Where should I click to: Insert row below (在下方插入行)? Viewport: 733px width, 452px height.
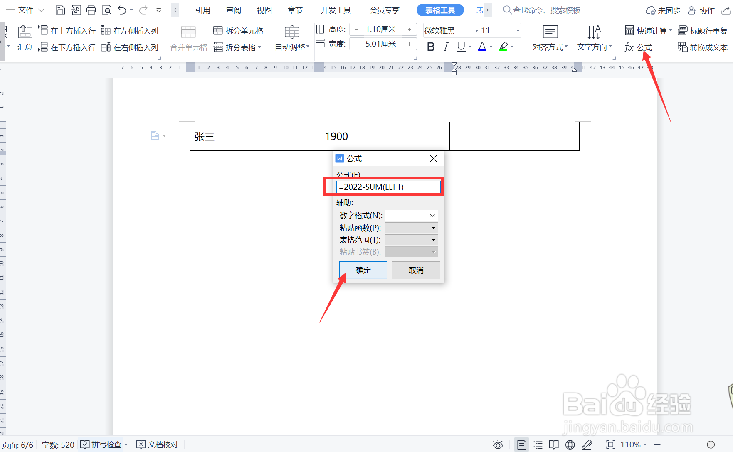(x=67, y=47)
